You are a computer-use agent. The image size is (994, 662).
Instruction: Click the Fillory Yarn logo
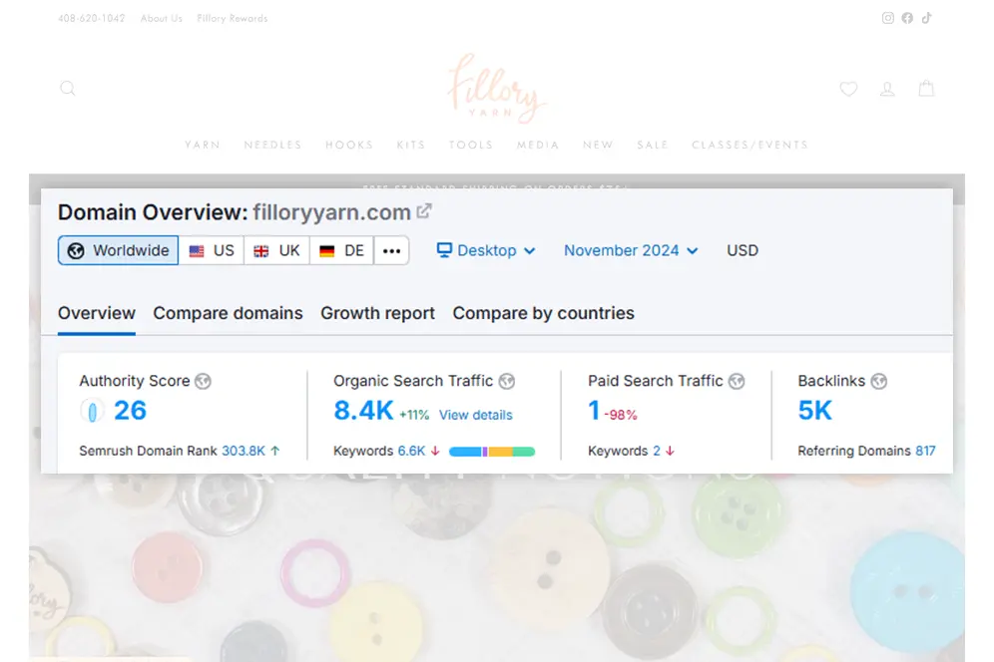[496, 88]
